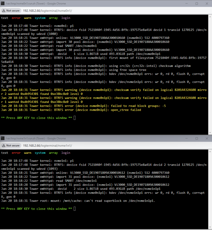Minimize the nvme0n1.run.sh Chrome window
Image resolution: width=212 pixels, height=230 pixels.
(187, 3)
